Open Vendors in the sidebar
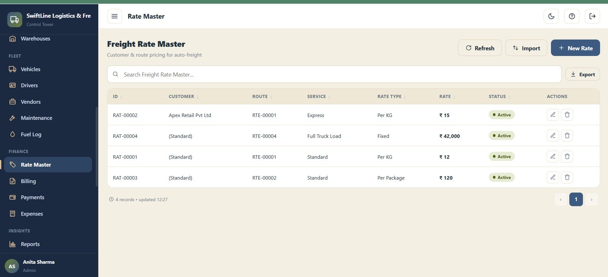The height and width of the screenshot is (277, 608). pyautogui.click(x=48, y=102)
